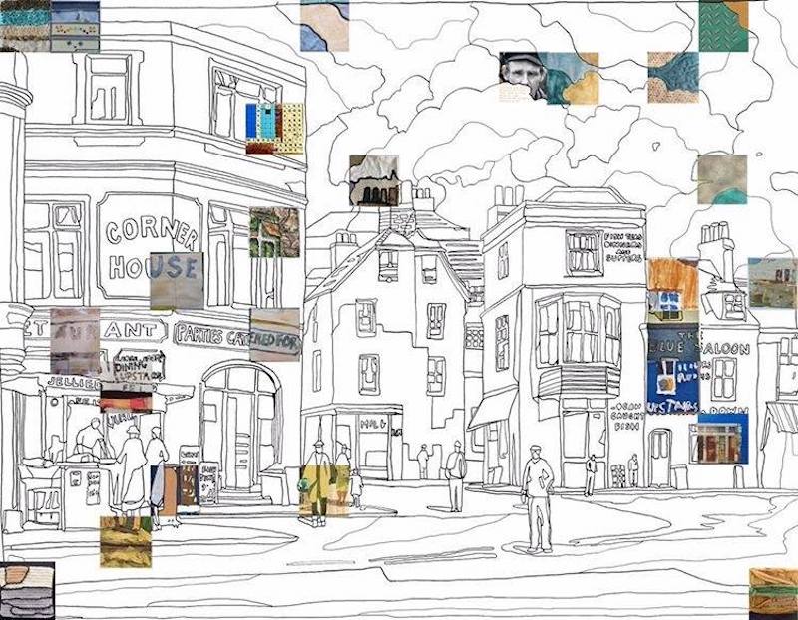Click the JELLIED sign above the stall

pos(72,384)
